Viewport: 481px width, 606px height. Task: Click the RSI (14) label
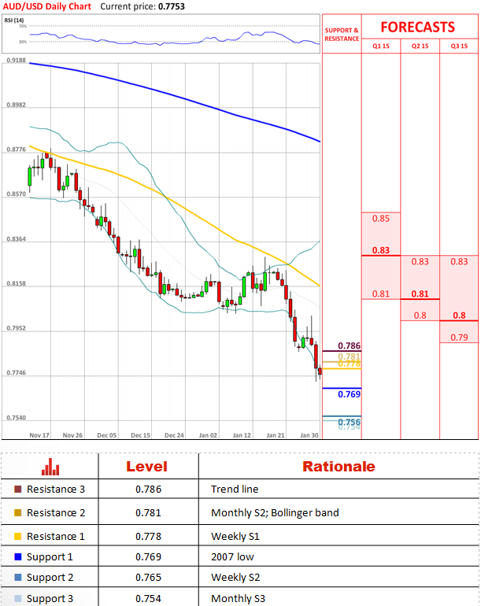[14, 20]
